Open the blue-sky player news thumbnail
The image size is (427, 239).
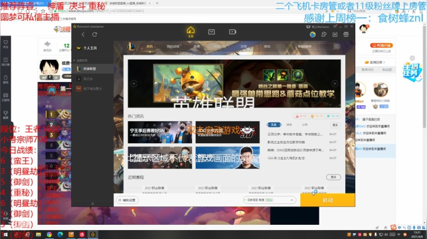[x=228, y=158]
